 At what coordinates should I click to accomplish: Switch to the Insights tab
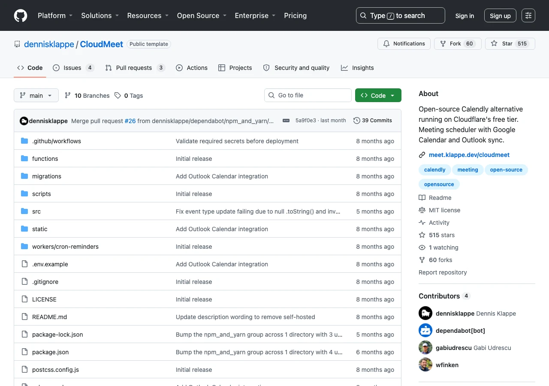(x=357, y=68)
